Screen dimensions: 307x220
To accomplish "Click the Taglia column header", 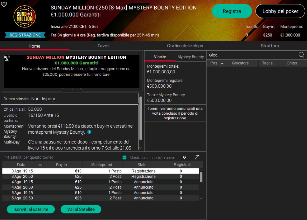I will (x=267, y=63).
